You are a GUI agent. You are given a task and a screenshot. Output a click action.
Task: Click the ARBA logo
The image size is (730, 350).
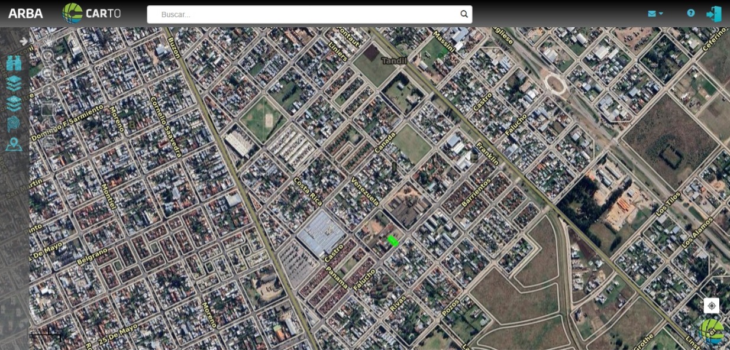pos(25,14)
